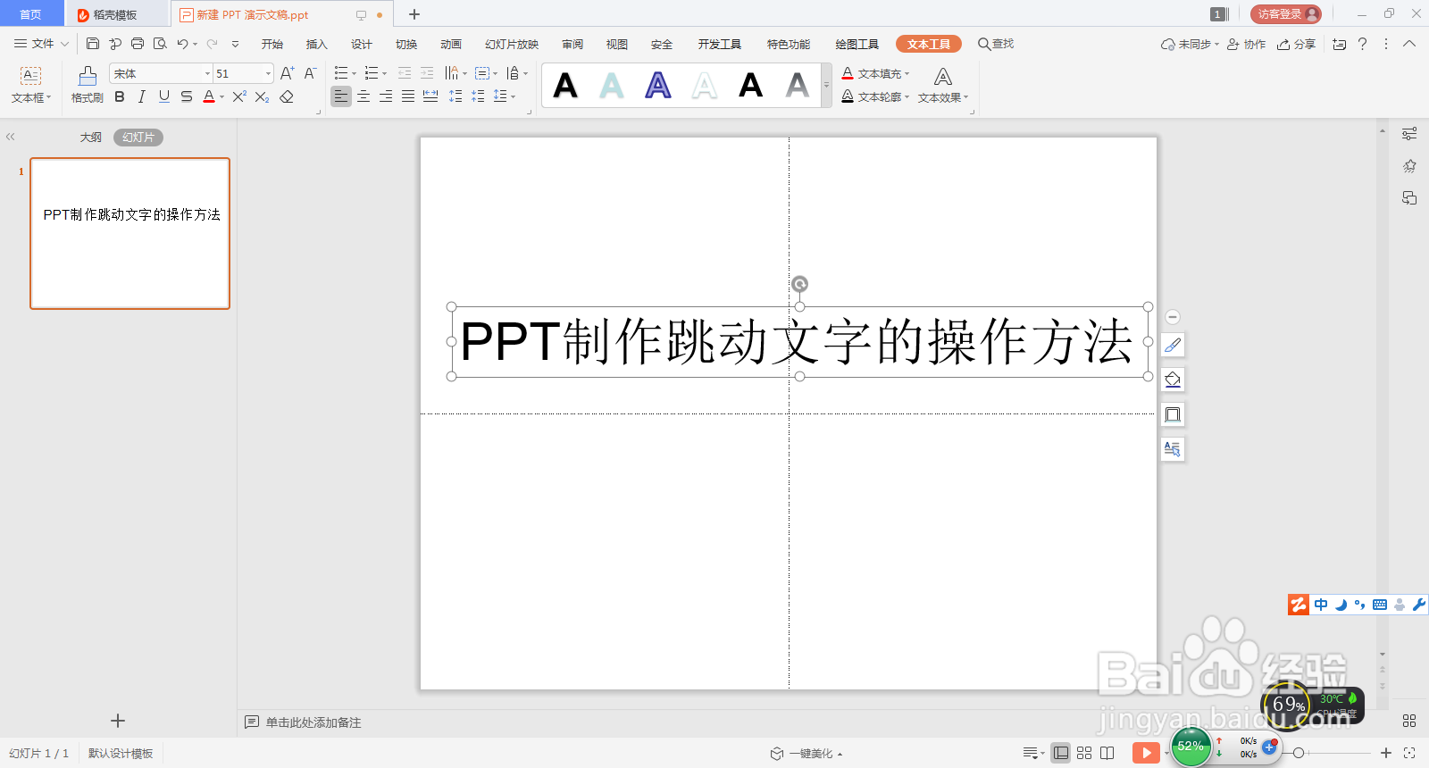The width and height of the screenshot is (1429, 768).
Task: Open the 文件 menu
Action: tap(41, 43)
